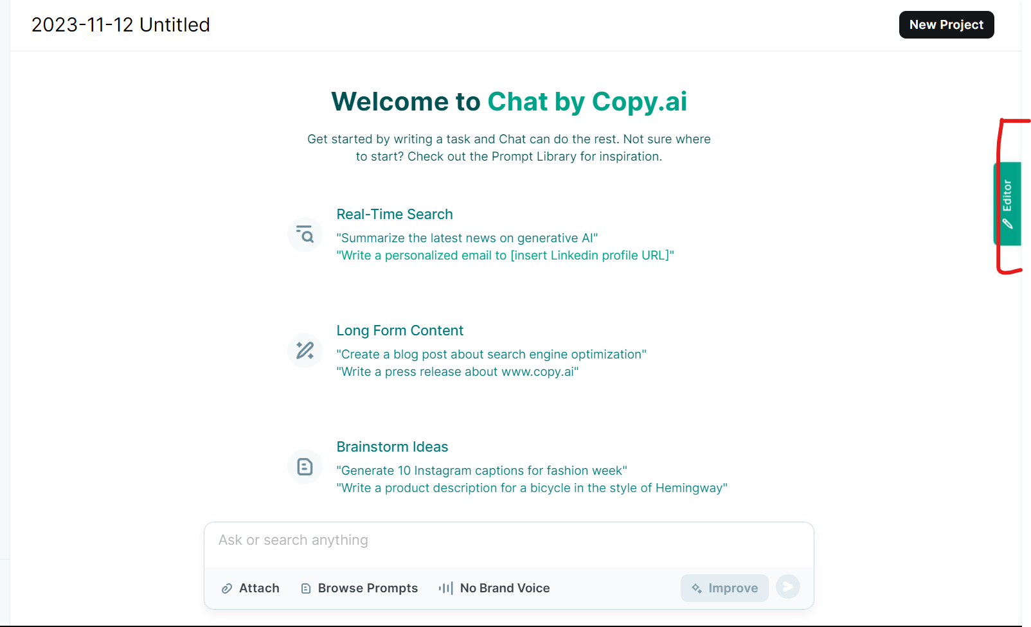1031x627 pixels.
Task: Choose the Hemingway bicycle description prompt
Action: tap(532, 488)
